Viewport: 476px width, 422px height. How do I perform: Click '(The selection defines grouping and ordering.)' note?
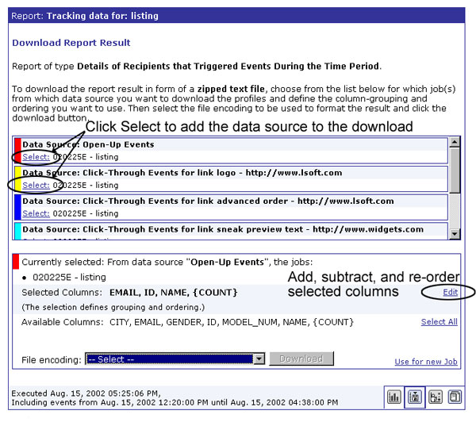(113, 307)
